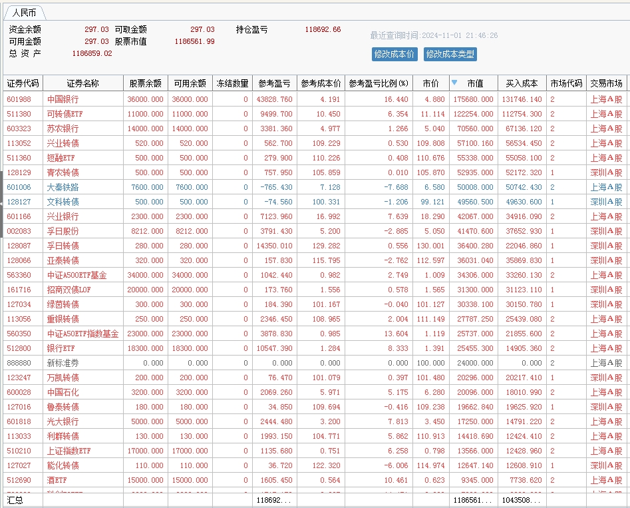The height and width of the screenshot is (508, 630).
Task: Sort by 市价 column header
Action: pos(430,83)
